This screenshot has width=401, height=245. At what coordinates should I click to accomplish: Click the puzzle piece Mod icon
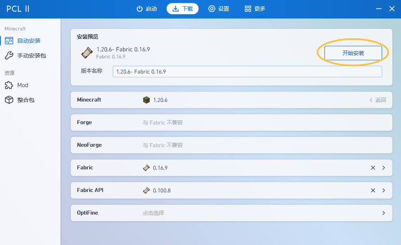click(9, 85)
